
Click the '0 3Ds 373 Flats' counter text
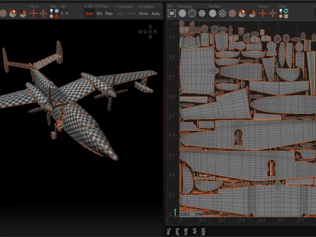pyautogui.click(x=96, y=6)
